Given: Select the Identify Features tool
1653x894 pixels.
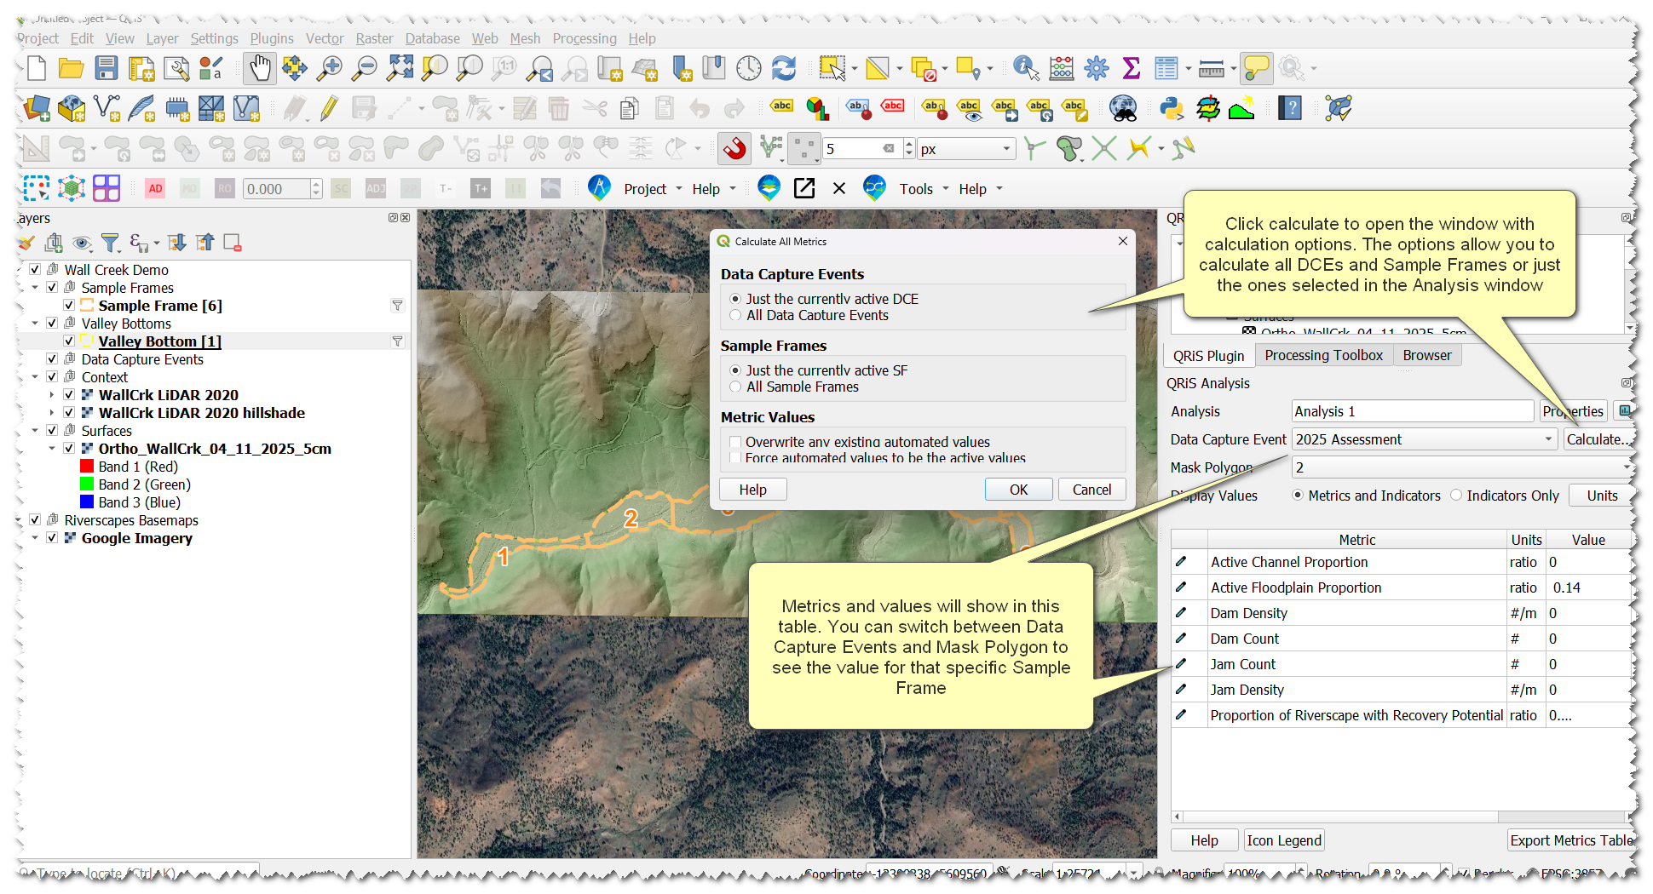Looking at the screenshot, I should pyautogui.click(x=1026, y=68).
